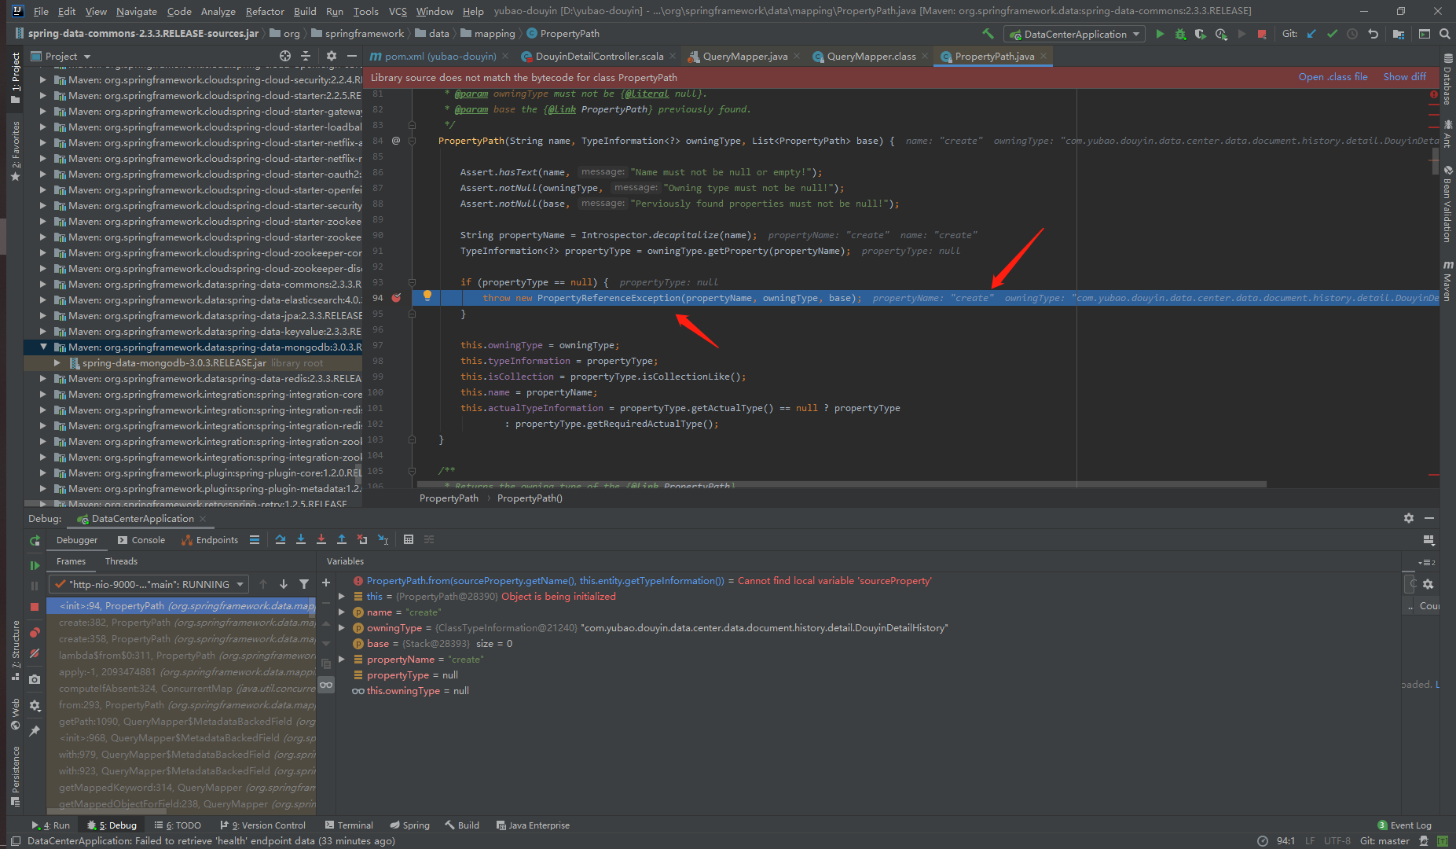Toggle the Maven tool window

1447,281
